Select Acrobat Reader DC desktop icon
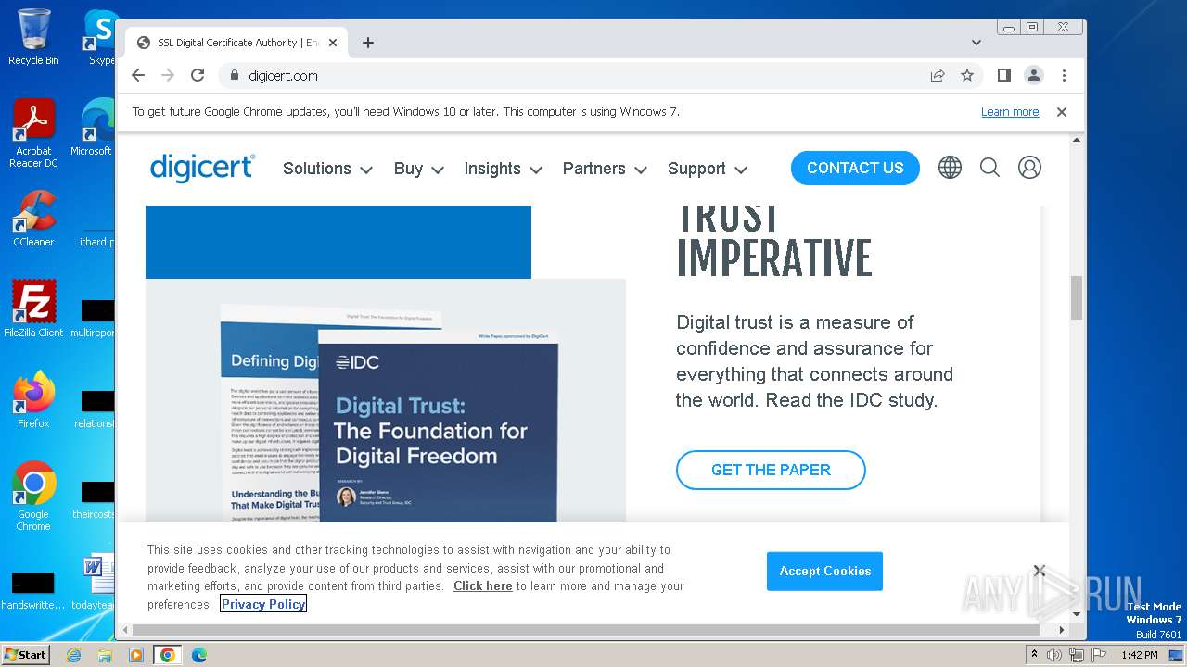Image resolution: width=1187 pixels, height=667 pixels. pos(33,133)
